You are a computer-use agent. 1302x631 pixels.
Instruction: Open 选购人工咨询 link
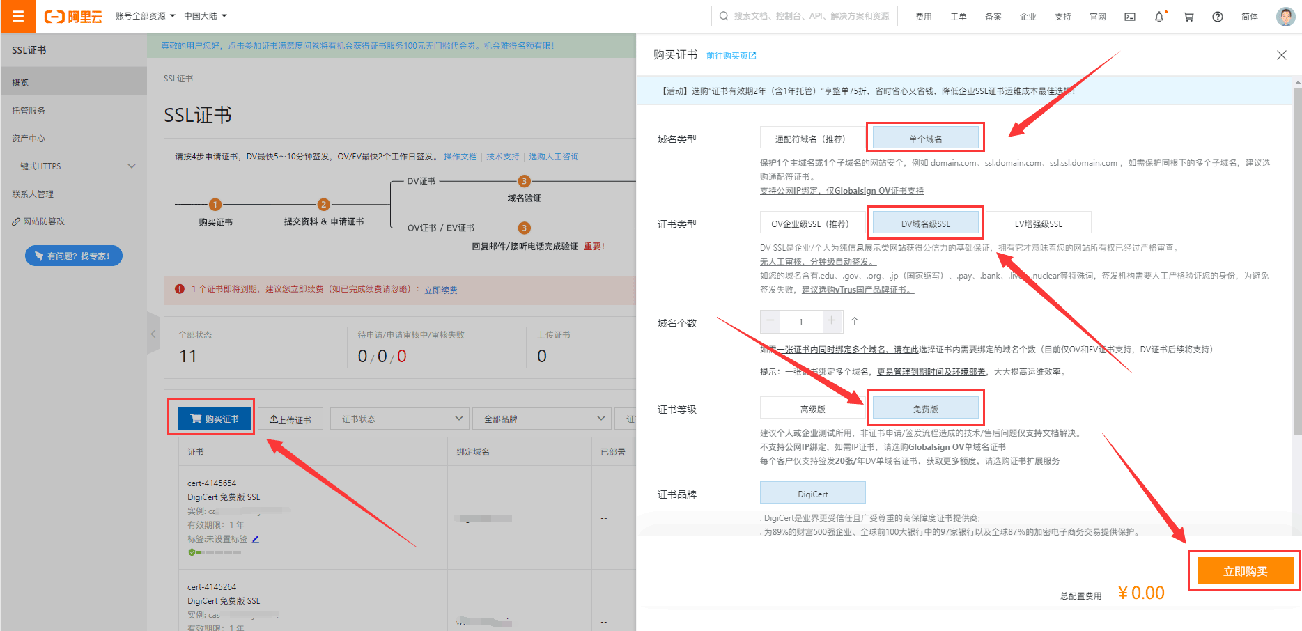point(554,157)
